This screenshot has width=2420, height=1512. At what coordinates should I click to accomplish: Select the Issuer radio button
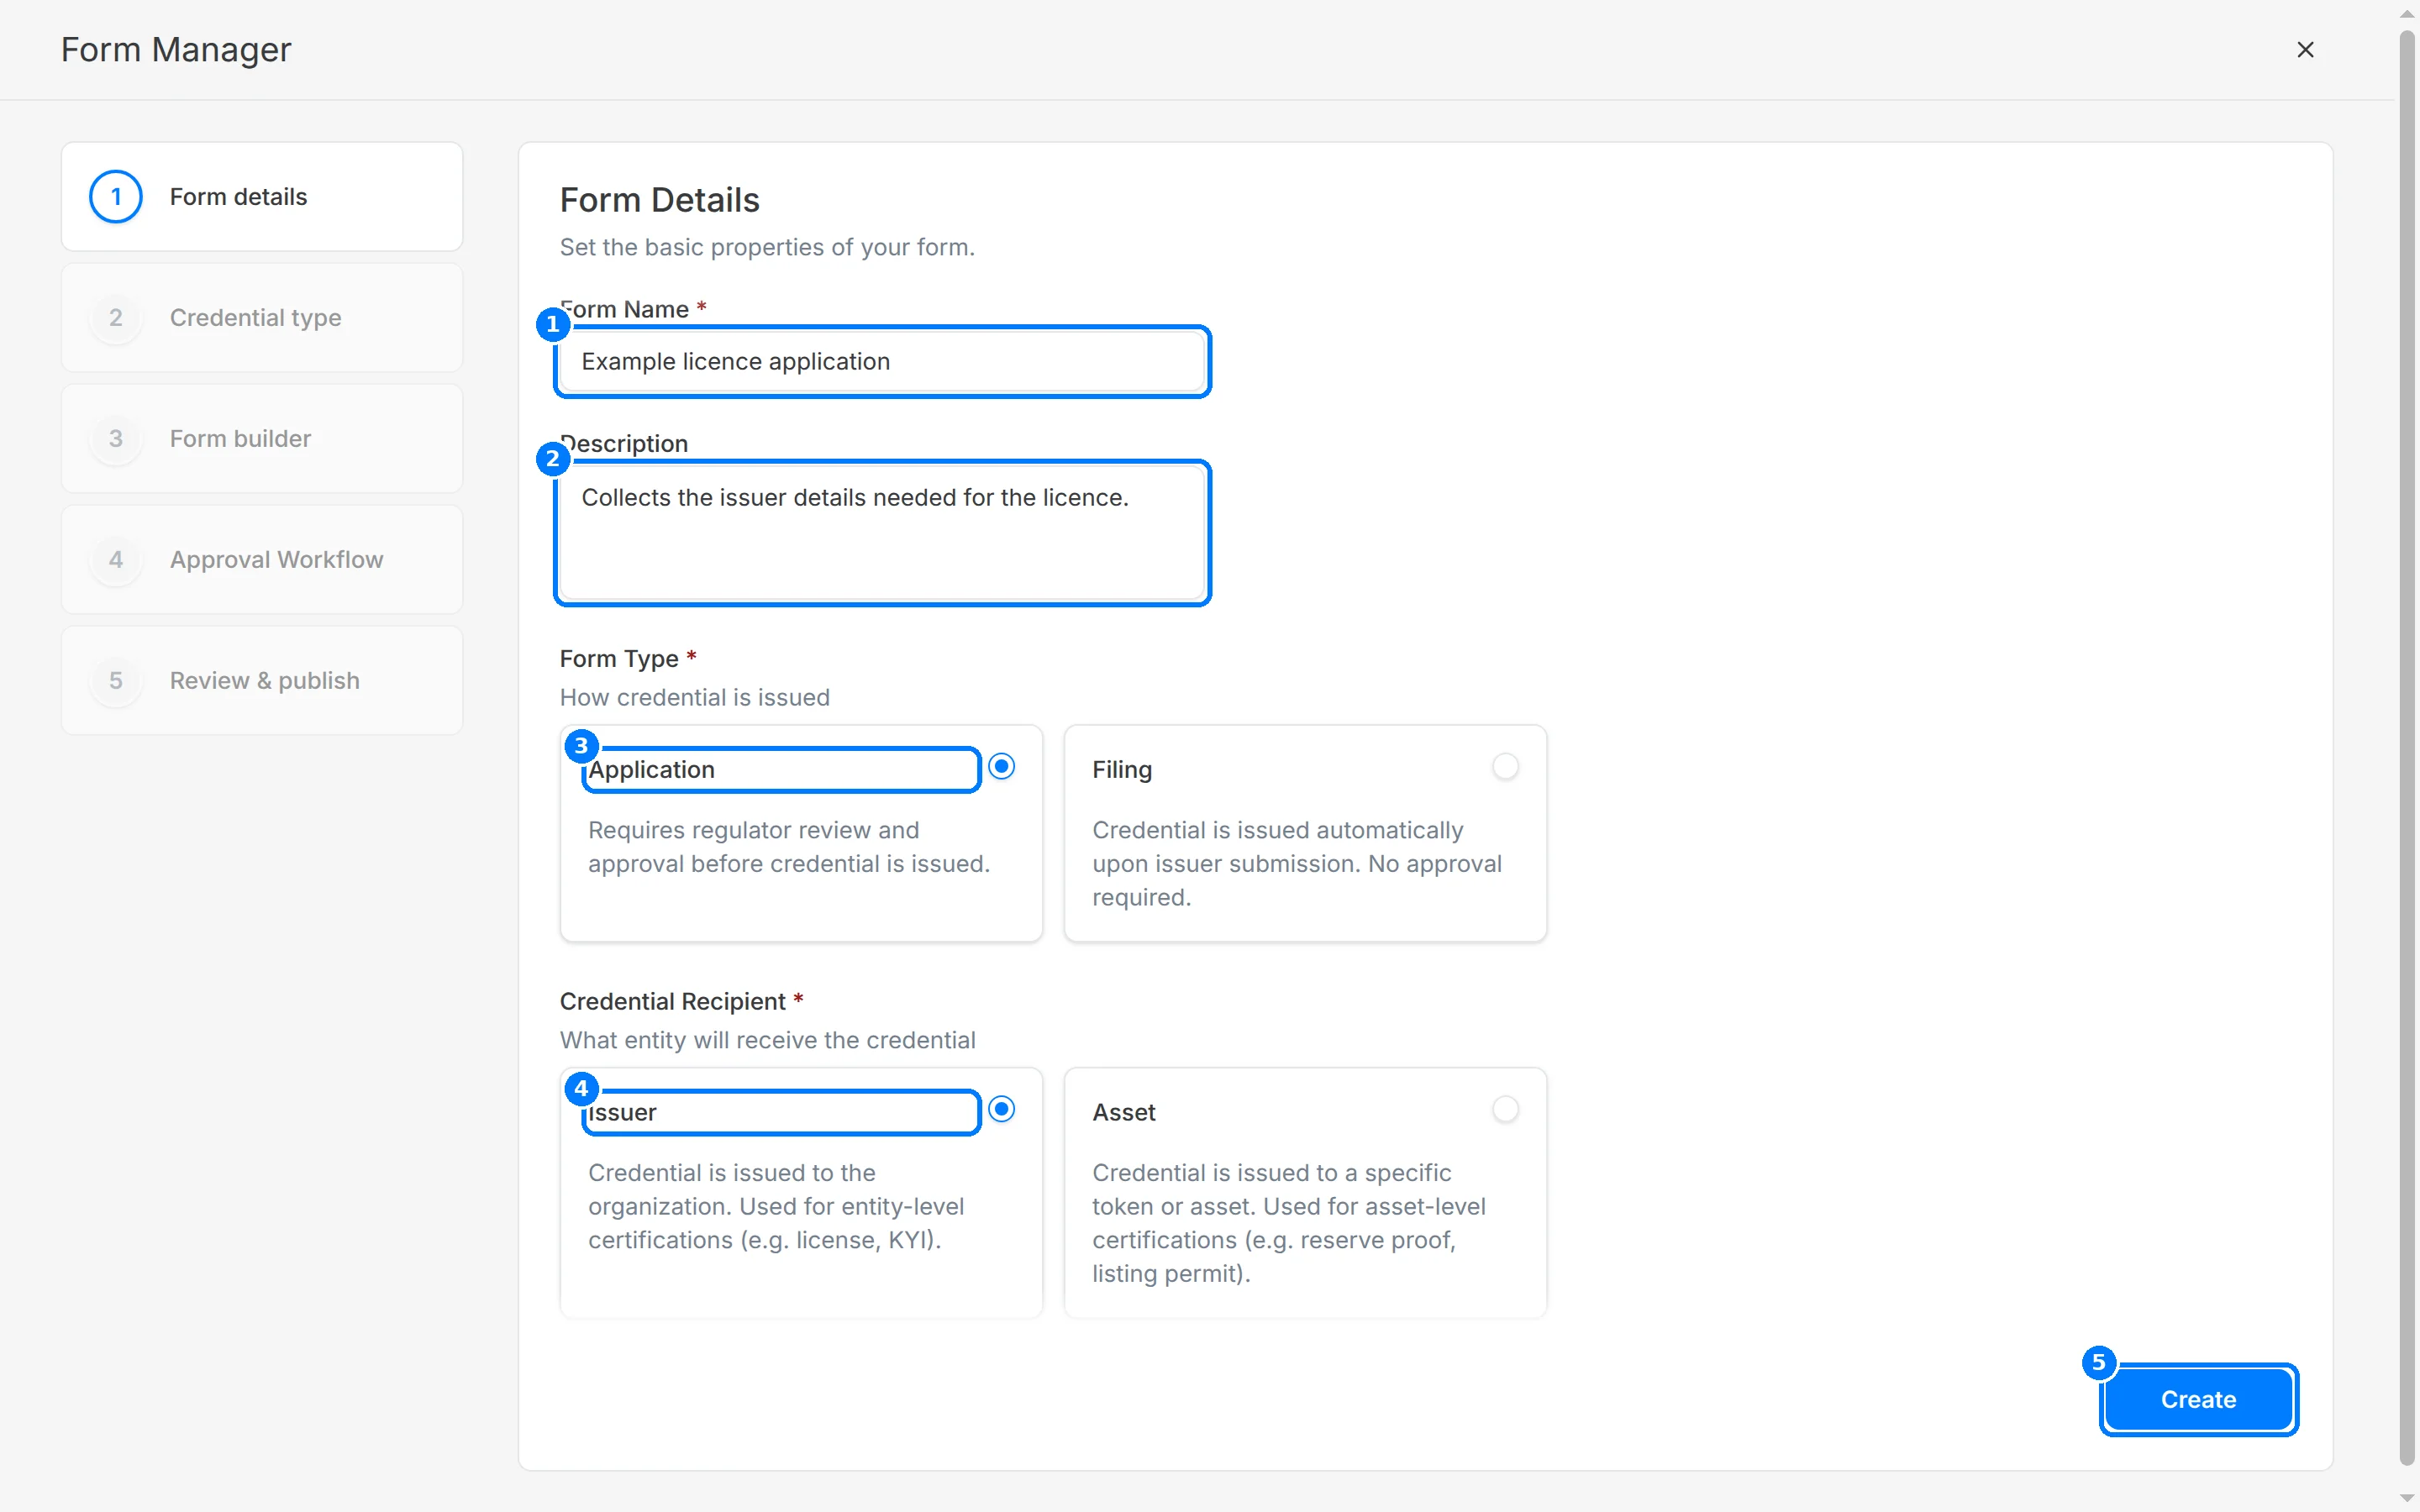point(1001,1109)
